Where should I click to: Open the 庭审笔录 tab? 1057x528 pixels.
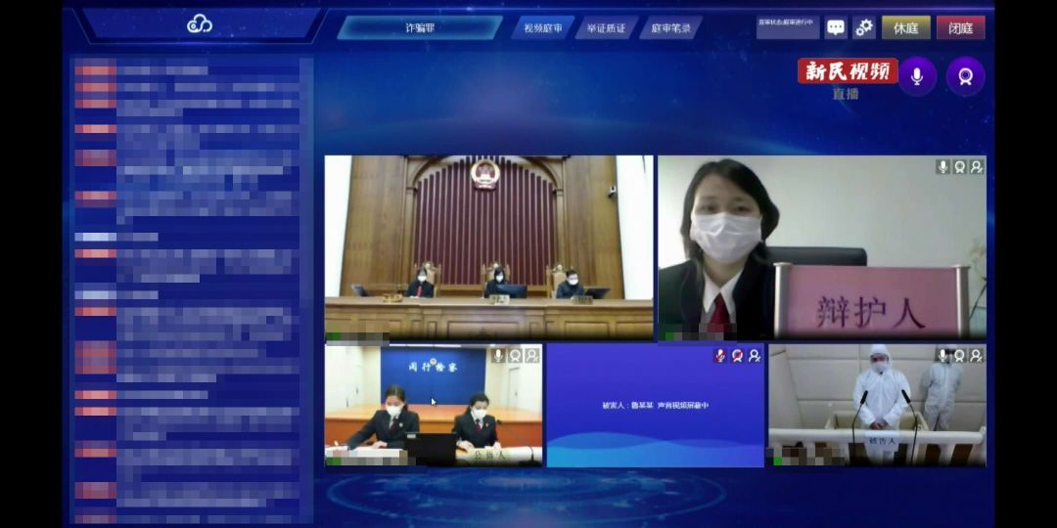click(x=670, y=27)
